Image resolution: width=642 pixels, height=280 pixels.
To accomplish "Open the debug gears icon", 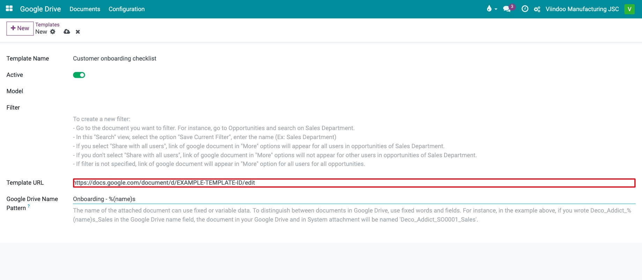I will pos(537,9).
